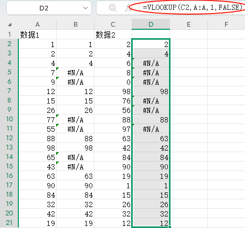The image size is (245, 228).
Task: Click cell B16 with value 63
Action: click(x=76, y=176)
